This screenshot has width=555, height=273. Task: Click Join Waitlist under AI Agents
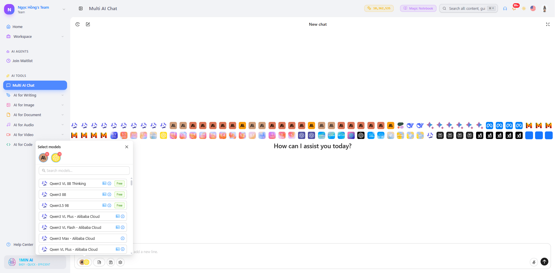point(23,61)
